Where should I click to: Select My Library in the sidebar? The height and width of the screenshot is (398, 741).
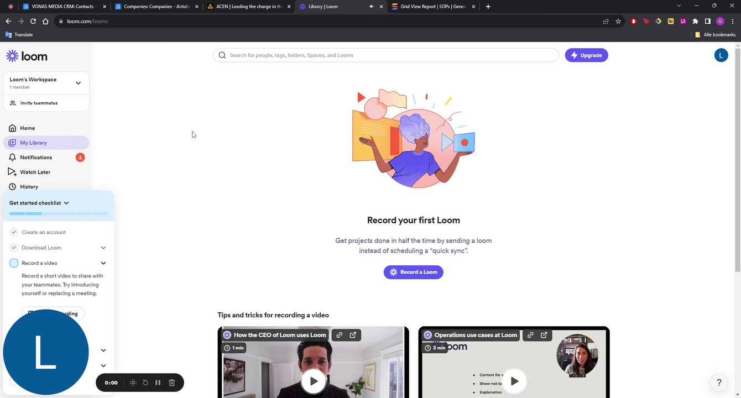tap(46, 143)
